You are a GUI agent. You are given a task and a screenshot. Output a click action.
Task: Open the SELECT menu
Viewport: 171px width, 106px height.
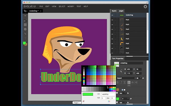coord(62,6)
